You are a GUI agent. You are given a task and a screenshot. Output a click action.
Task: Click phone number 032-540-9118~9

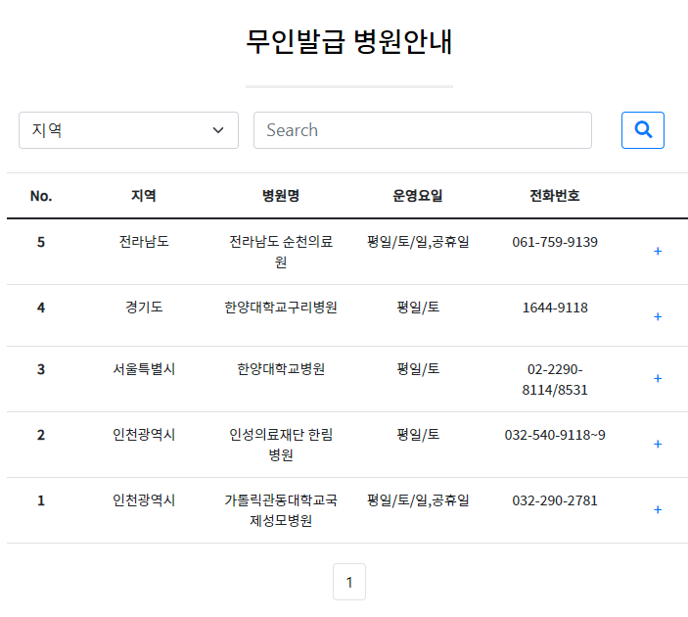click(x=555, y=435)
